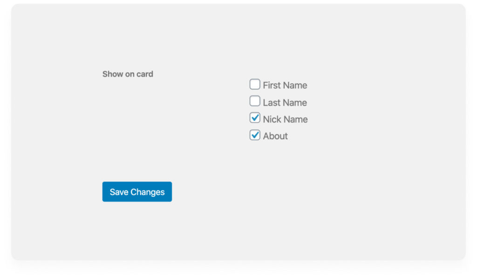Tick the empty box beside First Name
This screenshot has height=279, width=477.
click(255, 84)
